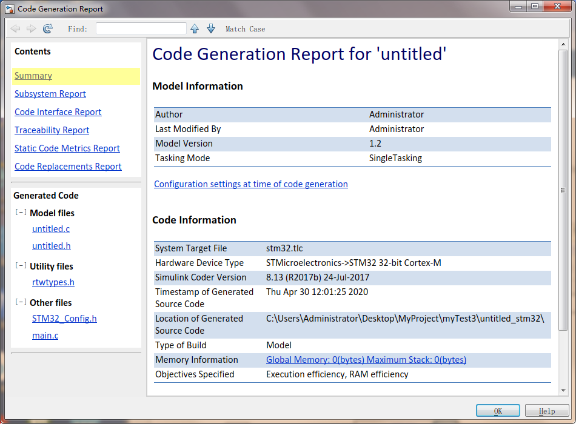The width and height of the screenshot is (576, 424).
Task: Find next match with down arrow
Action: click(211, 28)
